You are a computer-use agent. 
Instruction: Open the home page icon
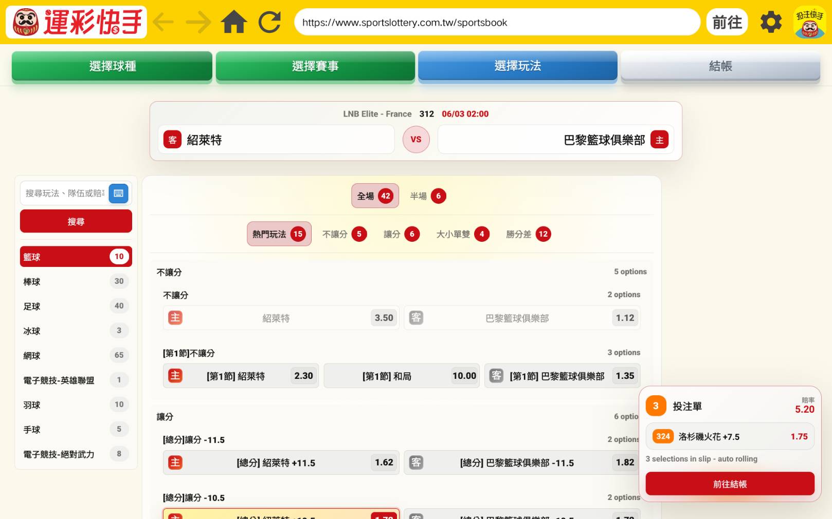[x=234, y=22]
